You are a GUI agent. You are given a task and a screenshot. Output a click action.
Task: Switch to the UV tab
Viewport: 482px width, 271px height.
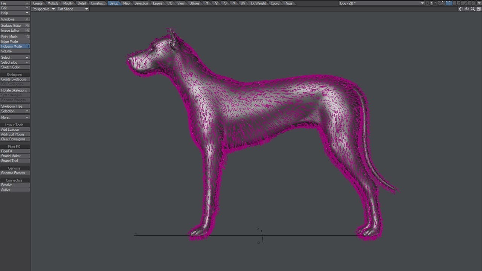coord(243,3)
